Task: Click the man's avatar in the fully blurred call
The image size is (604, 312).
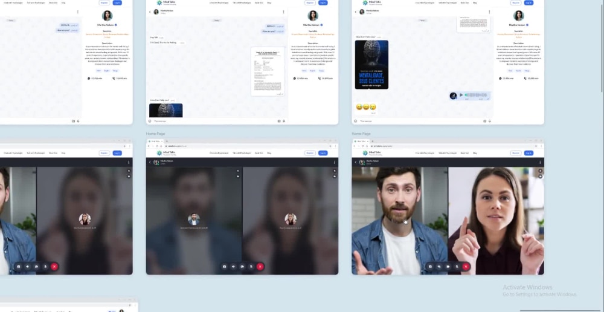Action: [194, 219]
